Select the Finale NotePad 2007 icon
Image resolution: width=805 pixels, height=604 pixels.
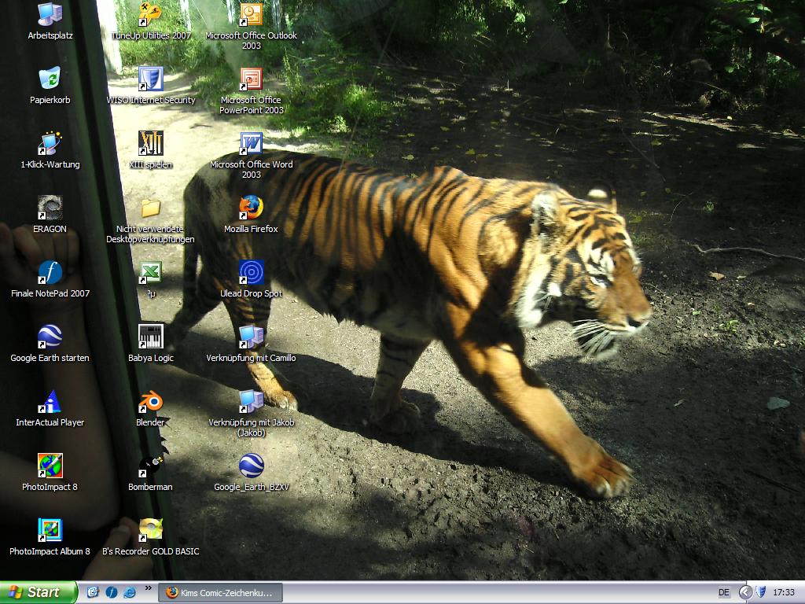click(50, 273)
